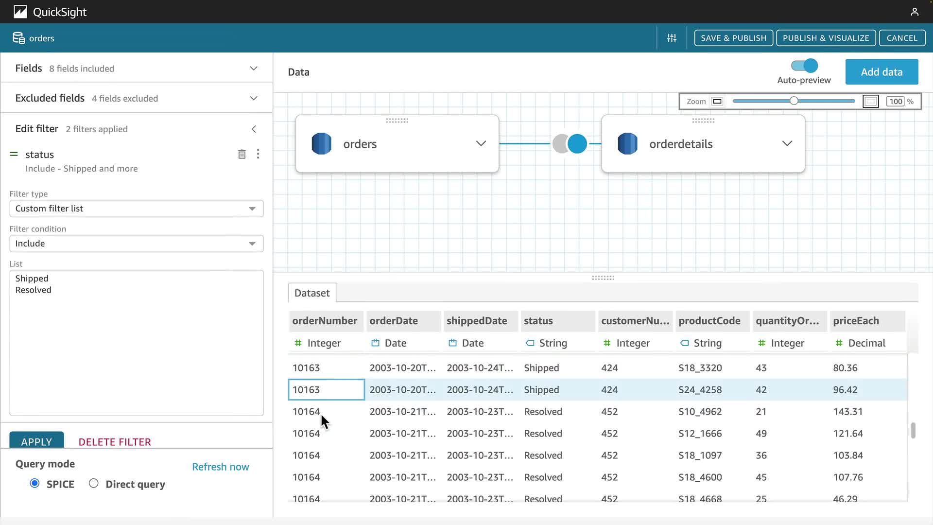
Task: Click the zoom-out fit icon
Action: (717, 101)
